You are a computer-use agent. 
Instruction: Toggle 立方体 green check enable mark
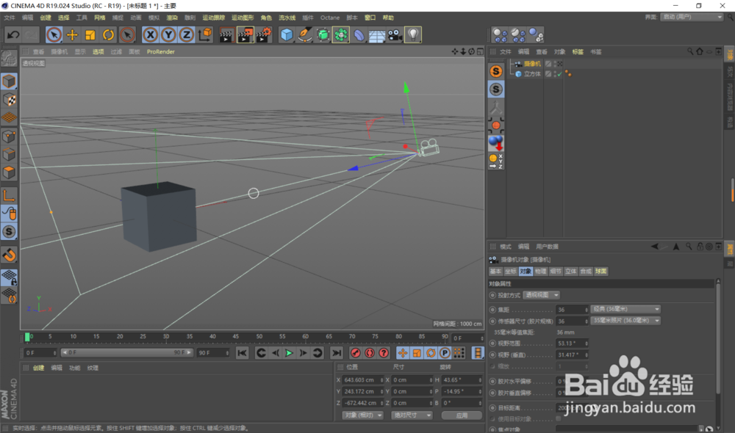[x=559, y=74]
